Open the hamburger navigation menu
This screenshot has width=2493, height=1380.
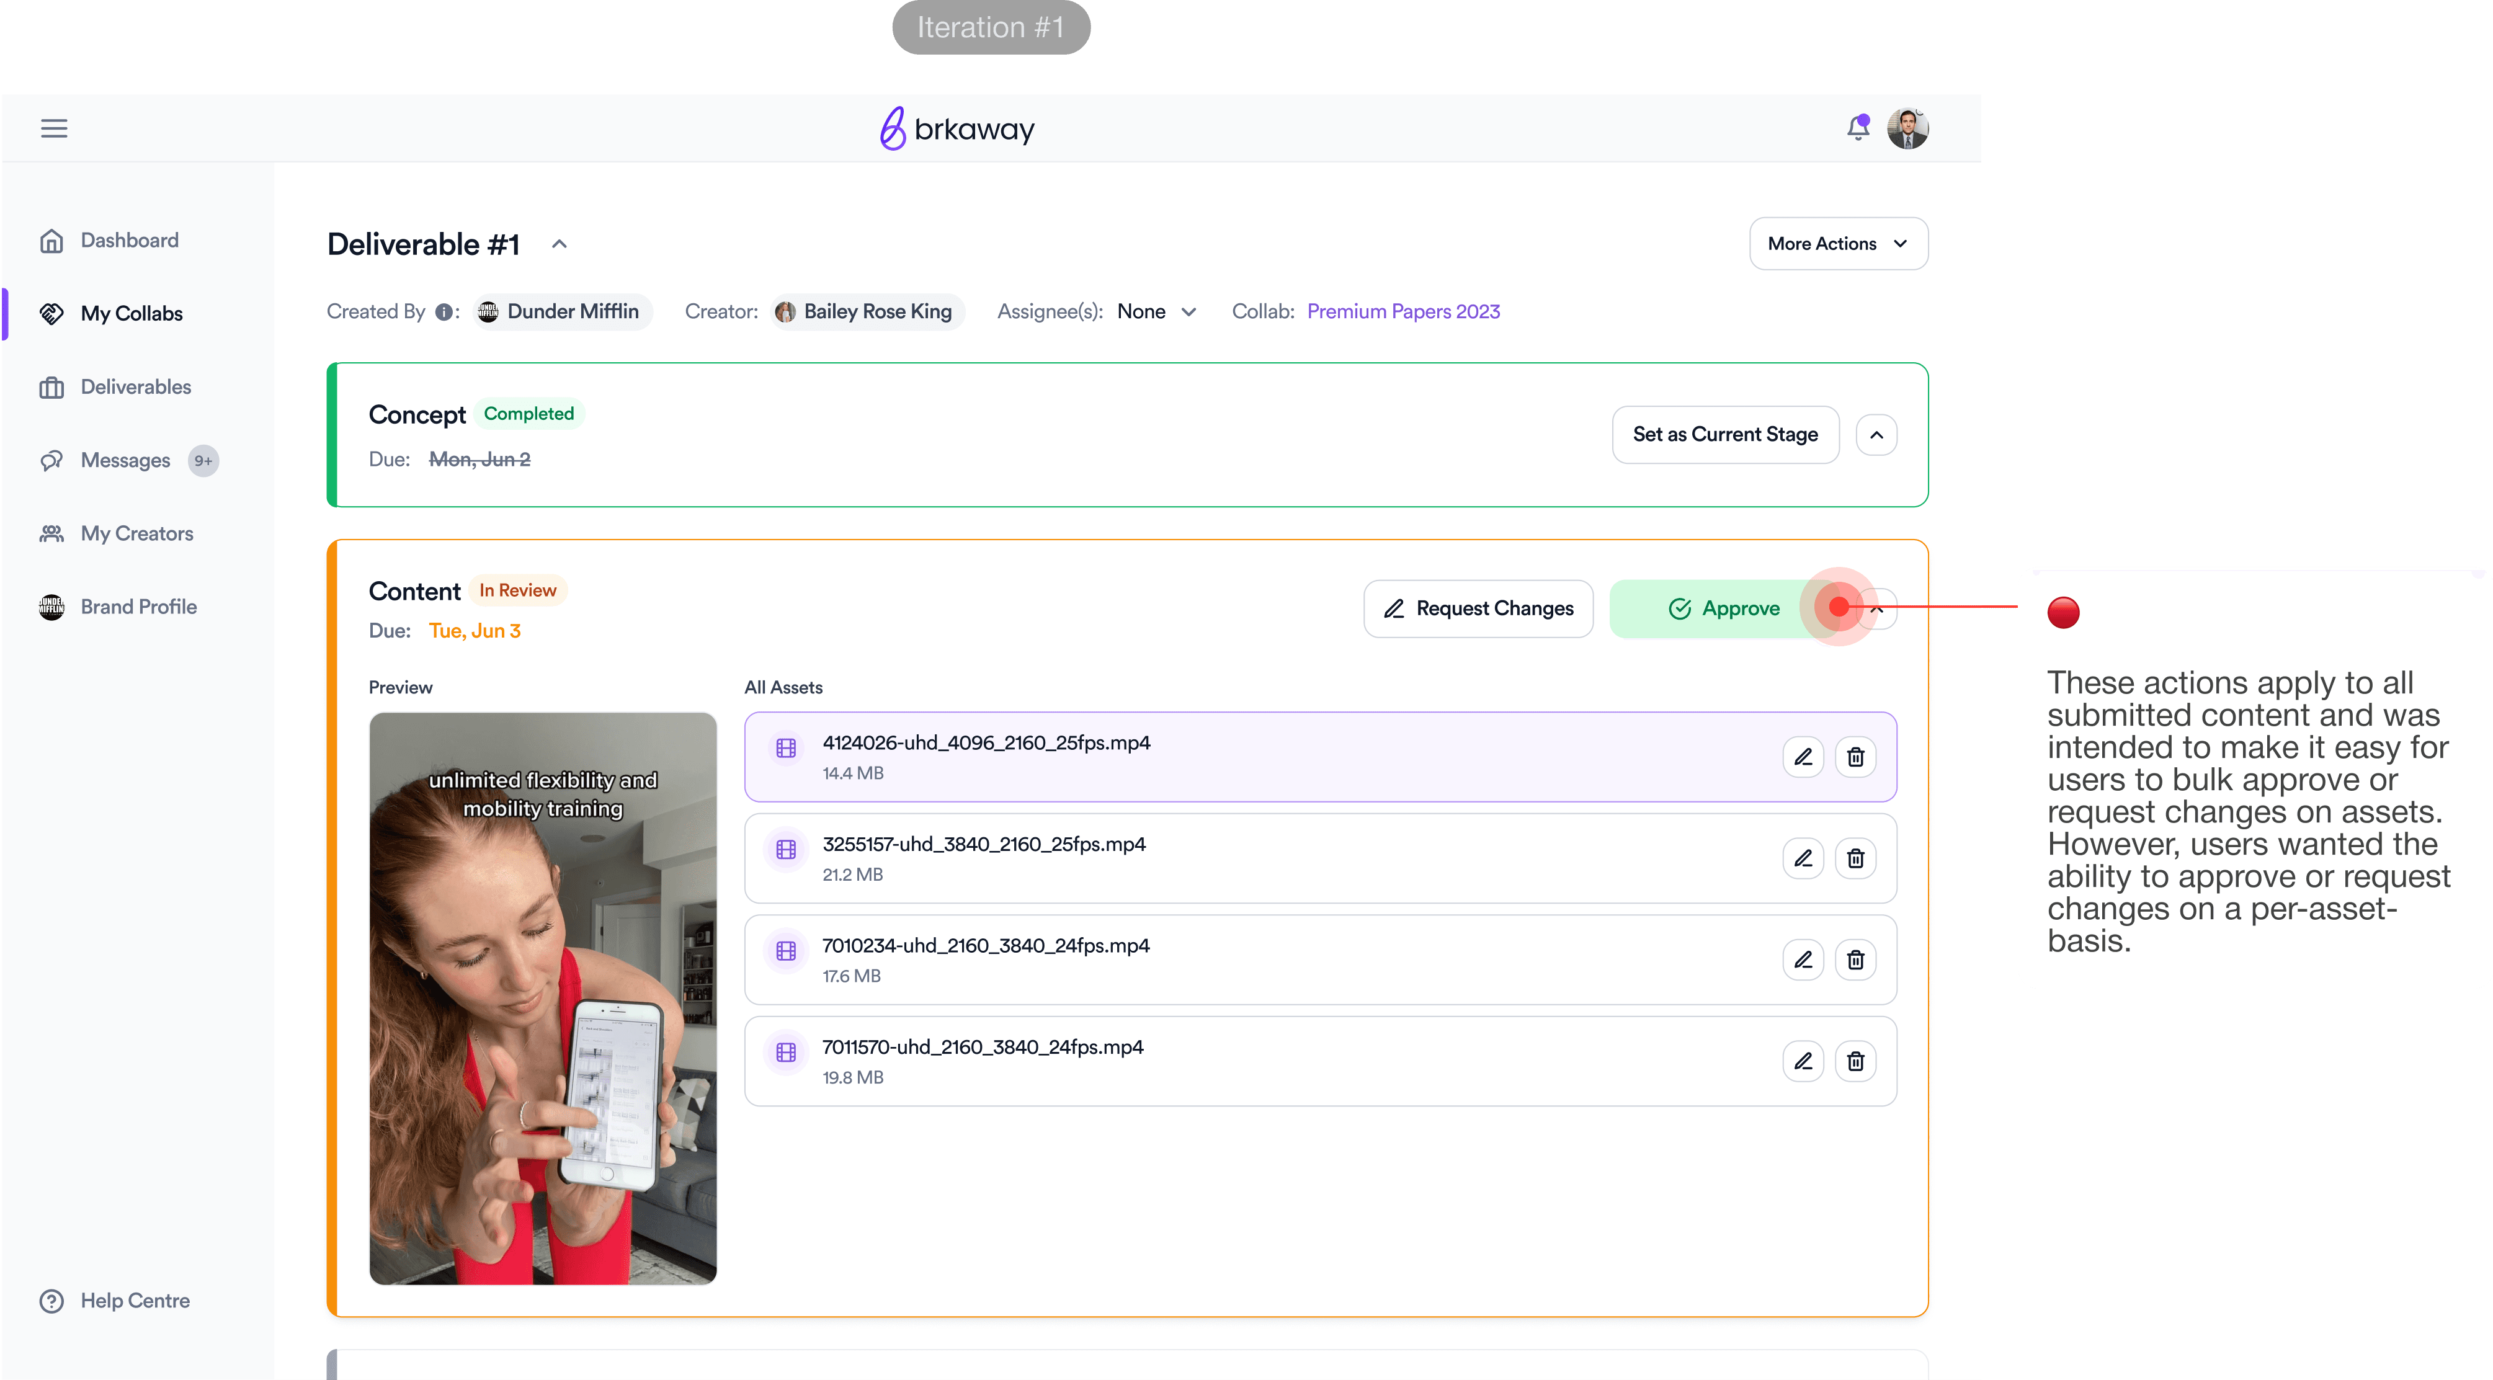[54, 128]
